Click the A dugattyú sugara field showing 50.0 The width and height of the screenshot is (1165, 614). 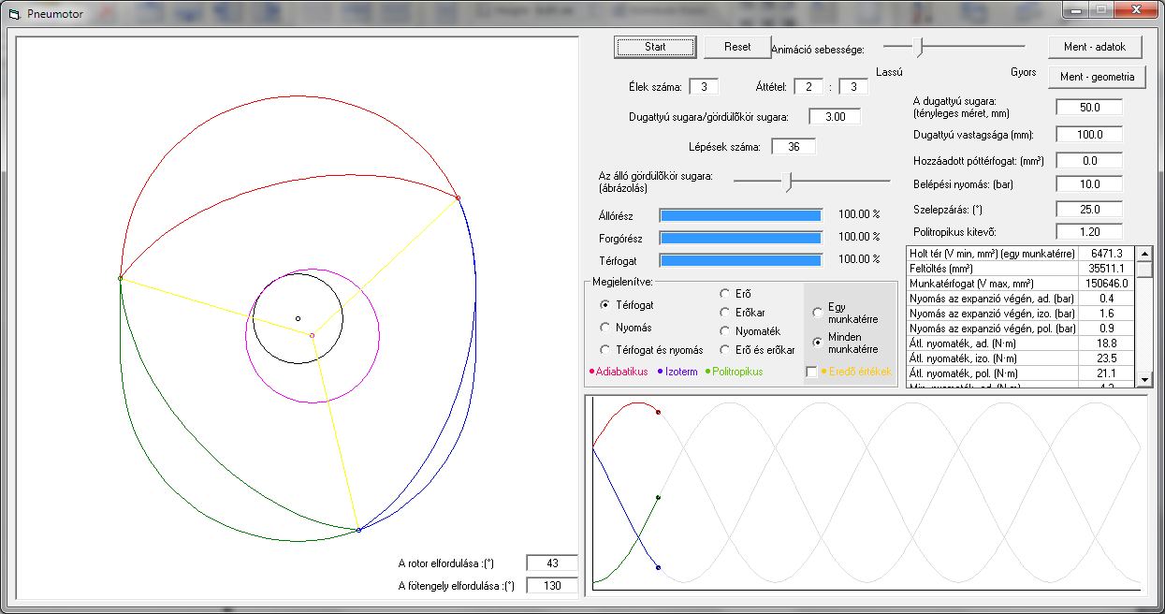click(x=1089, y=108)
